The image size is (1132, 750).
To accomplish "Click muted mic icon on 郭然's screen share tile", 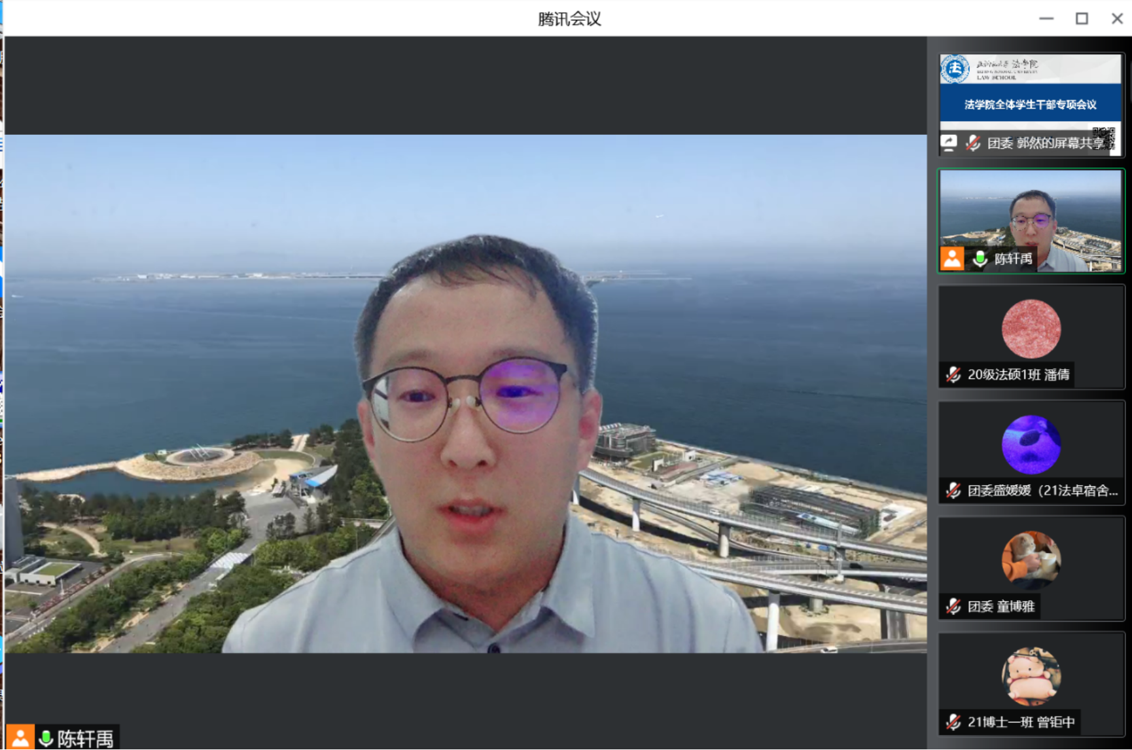I will coord(973,143).
